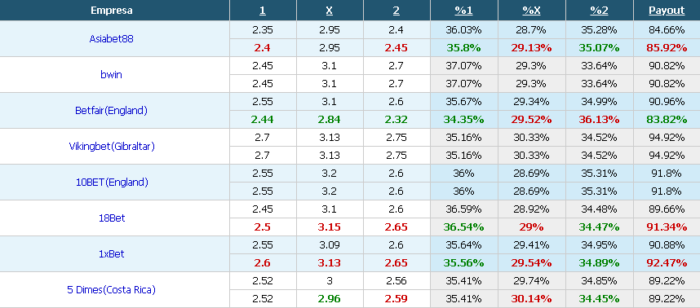Open Vikingbet(Gibraltar) company page

[112, 146]
